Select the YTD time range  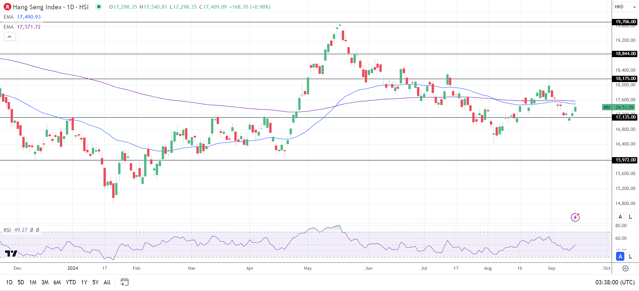tap(71, 282)
